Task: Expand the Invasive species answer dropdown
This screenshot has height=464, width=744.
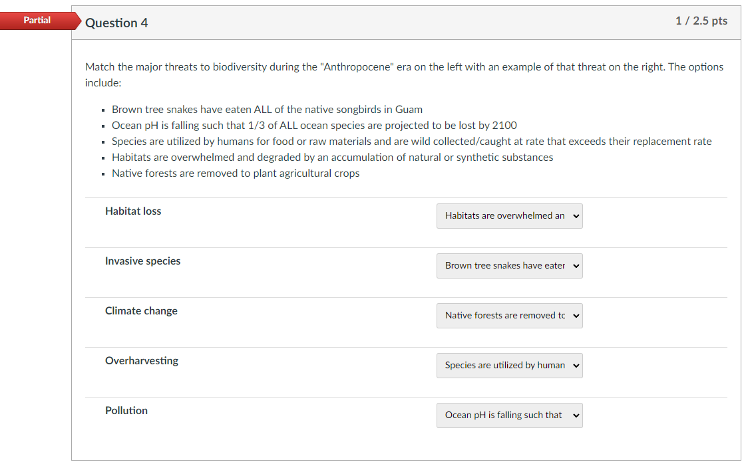Action: click(x=509, y=266)
